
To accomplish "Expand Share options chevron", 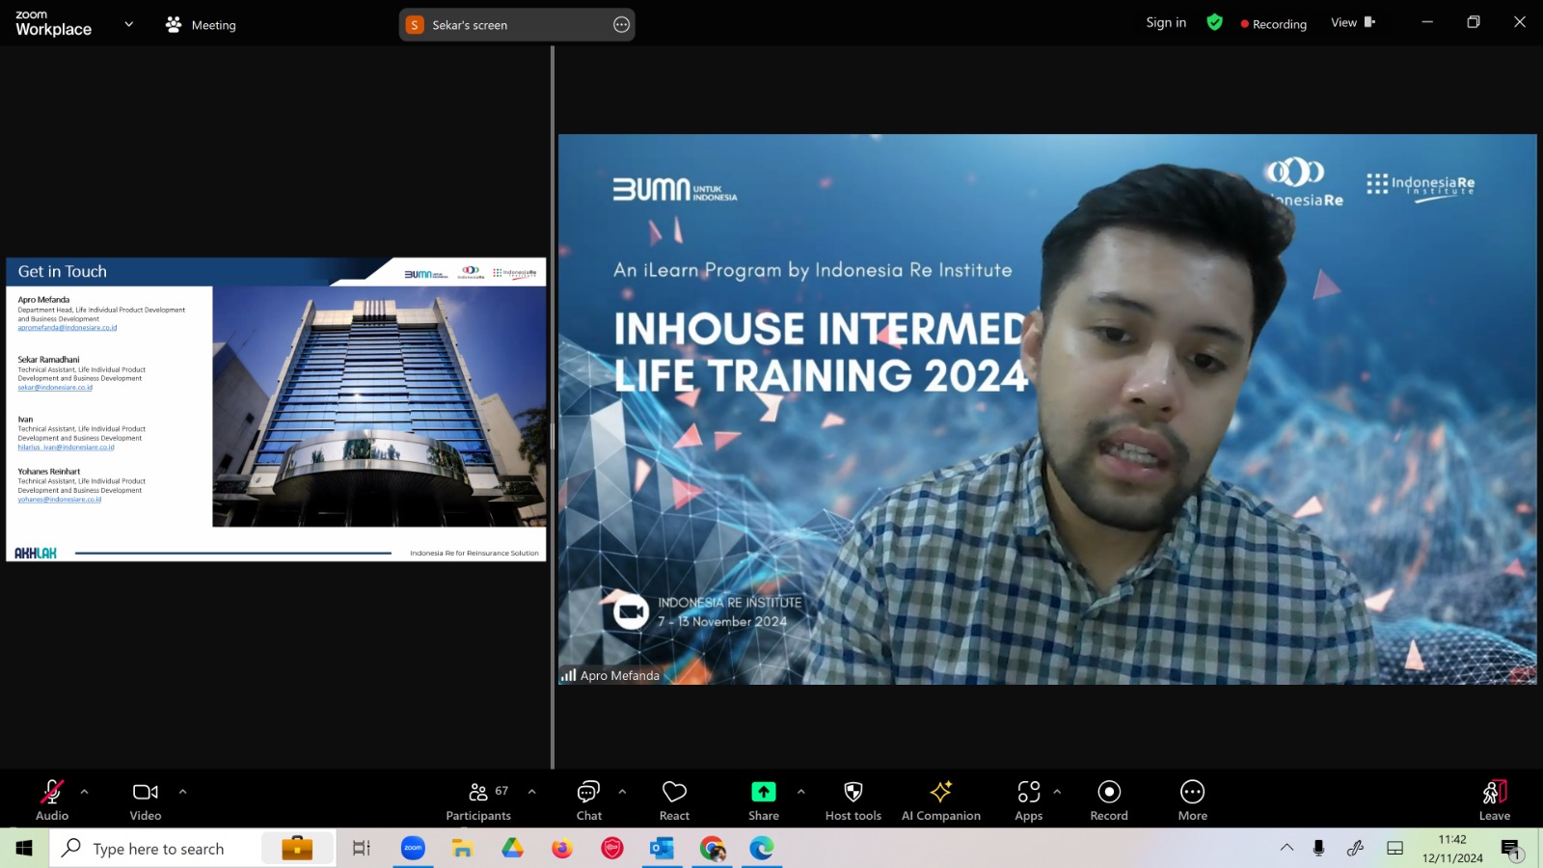I will click(x=800, y=792).
